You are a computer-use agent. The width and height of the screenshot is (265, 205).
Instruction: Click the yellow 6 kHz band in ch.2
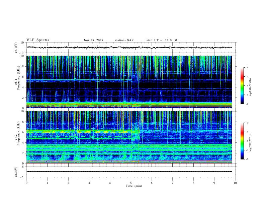79,131
